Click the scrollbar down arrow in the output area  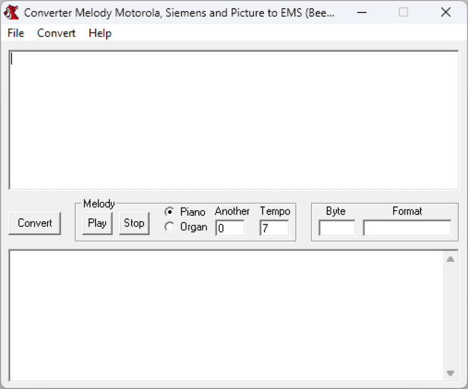click(x=451, y=373)
